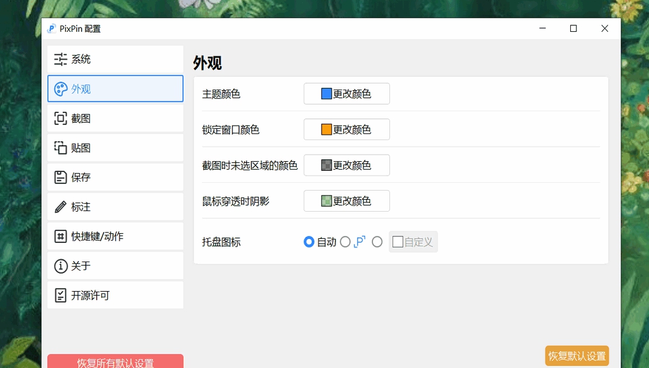Change the 主题颜色 with 更改颜色 button

pyautogui.click(x=347, y=94)
